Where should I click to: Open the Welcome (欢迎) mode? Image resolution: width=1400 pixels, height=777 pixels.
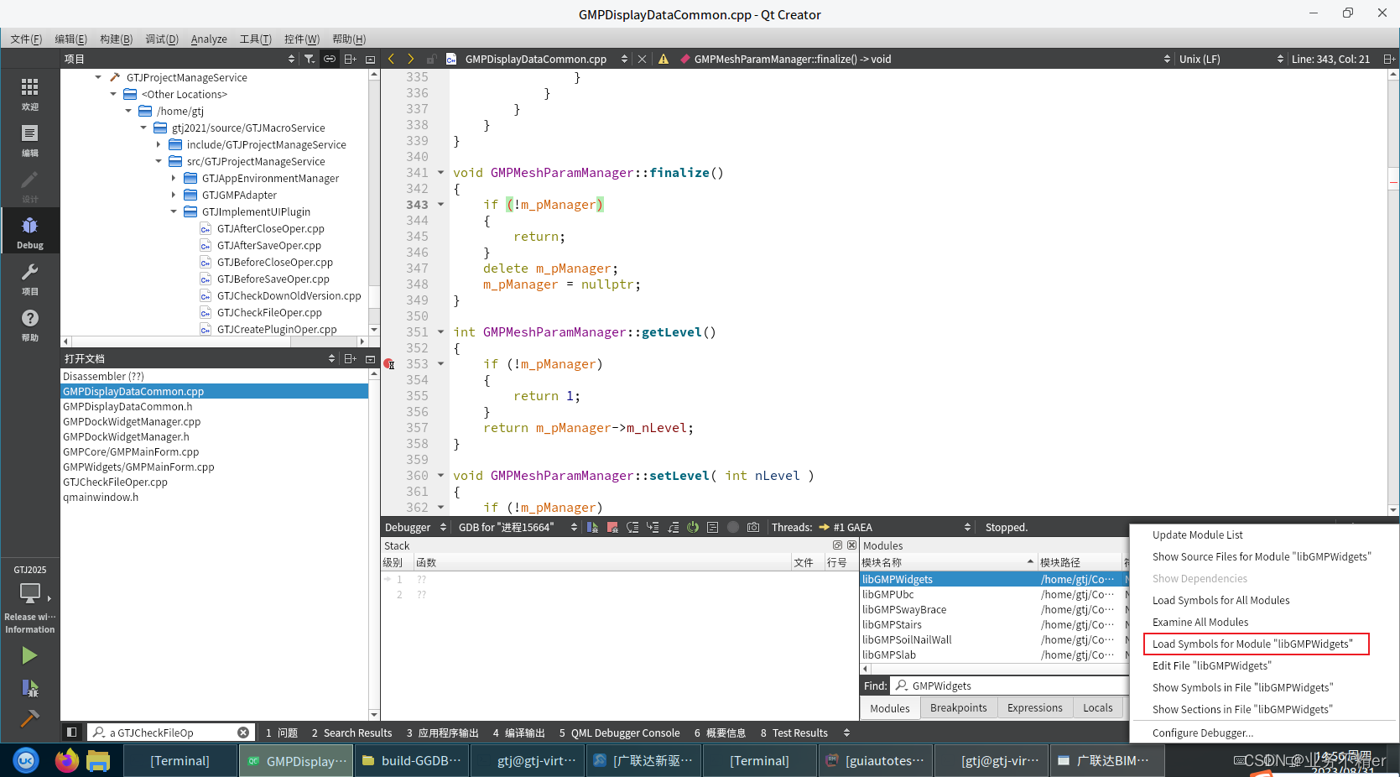pos(30,94)
